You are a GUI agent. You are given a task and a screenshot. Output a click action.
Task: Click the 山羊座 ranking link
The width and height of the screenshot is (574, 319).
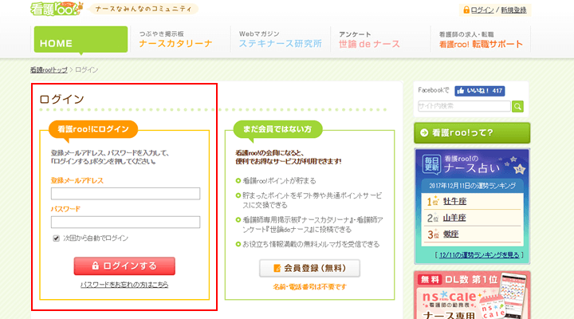pyautogui.click(x=454, y=218)
